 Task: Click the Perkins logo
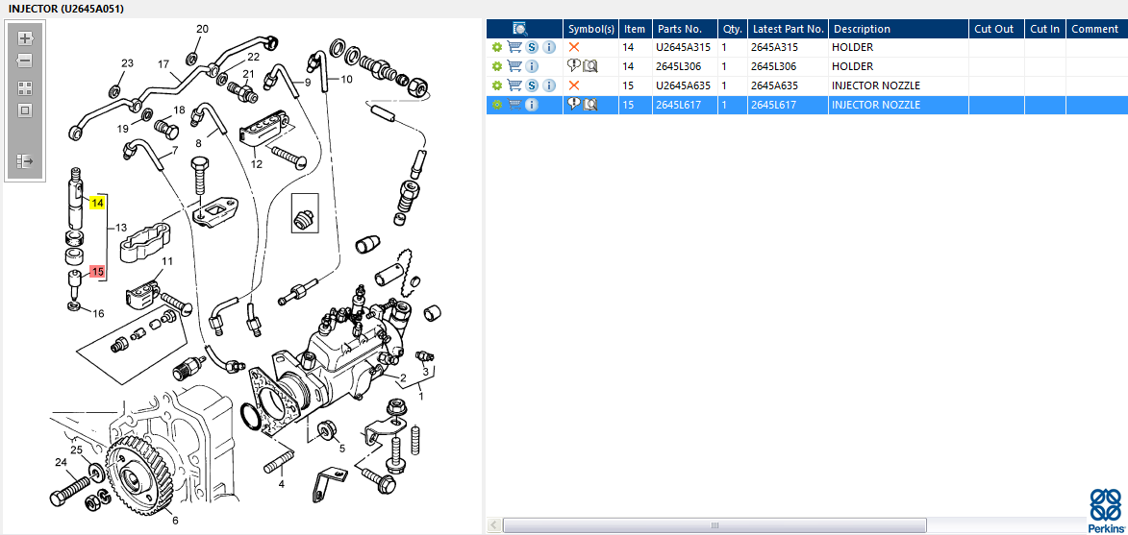click(1106, 510)
